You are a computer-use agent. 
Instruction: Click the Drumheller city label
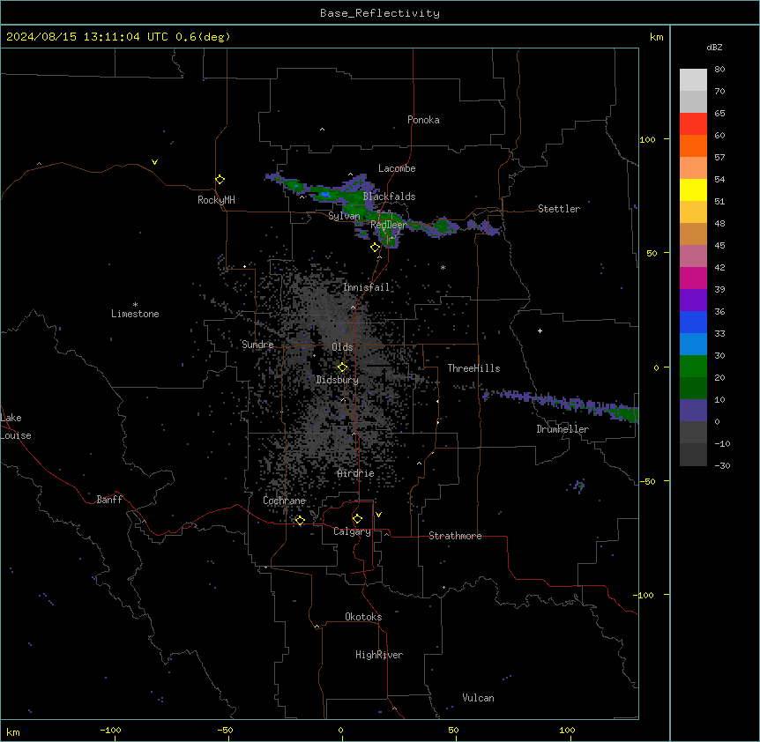click(x=563, y=429)
